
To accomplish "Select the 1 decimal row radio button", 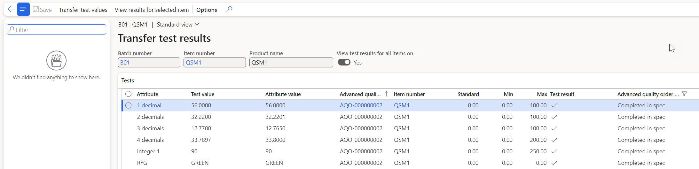I will tap(128, 105).
